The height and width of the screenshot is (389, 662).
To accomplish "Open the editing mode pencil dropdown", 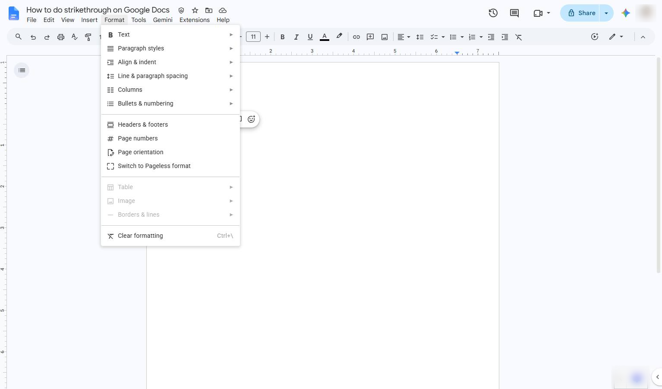I will click(616, 37).
